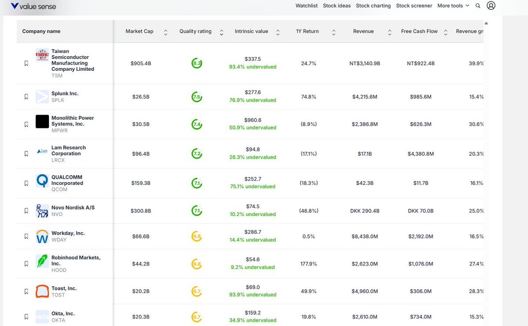Click the search magnifier icon
Viewport: 528px width, 326px height.
pyautogui.click(x=478, y=6)
